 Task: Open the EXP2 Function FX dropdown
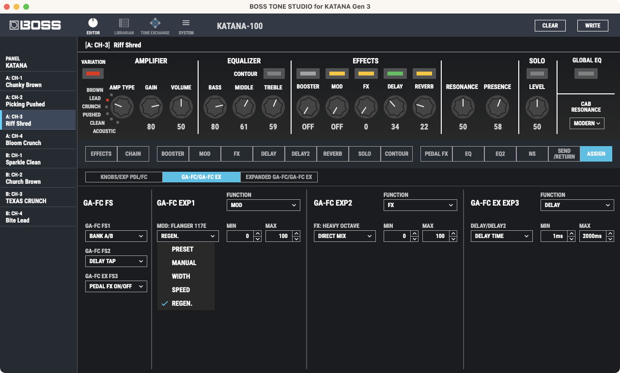pyautogui.click(x=420, y=205)
